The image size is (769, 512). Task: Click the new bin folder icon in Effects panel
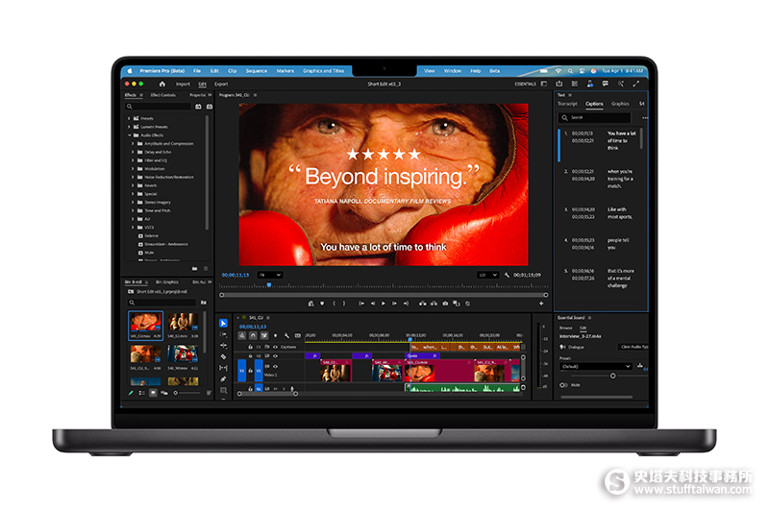pos(195,268)
